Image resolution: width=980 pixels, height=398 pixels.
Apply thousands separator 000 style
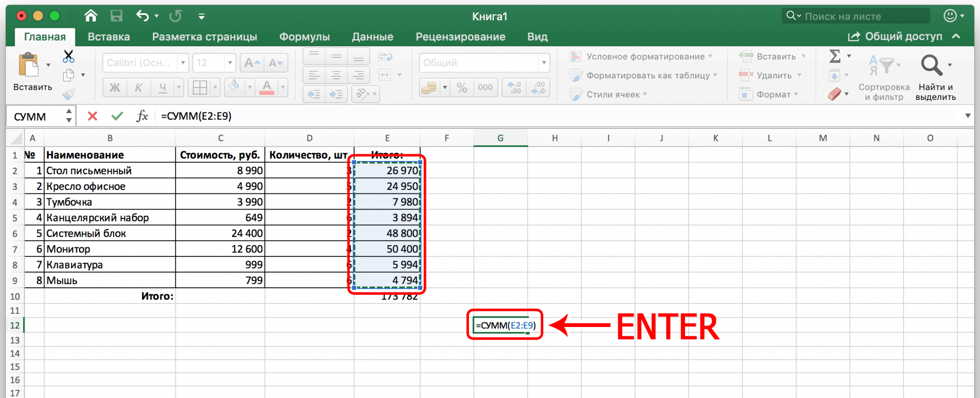485,88
